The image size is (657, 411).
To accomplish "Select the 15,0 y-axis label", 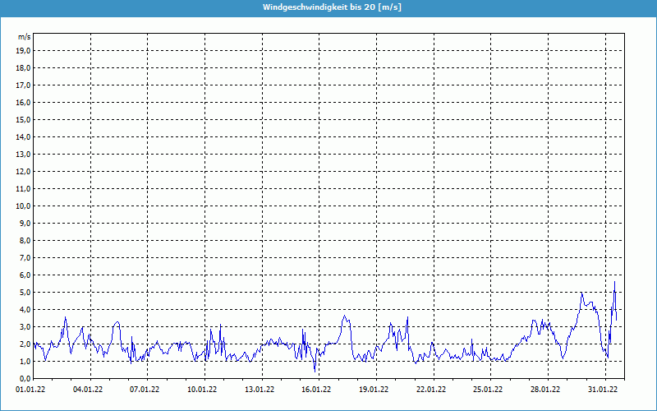I will pos(24,120).
